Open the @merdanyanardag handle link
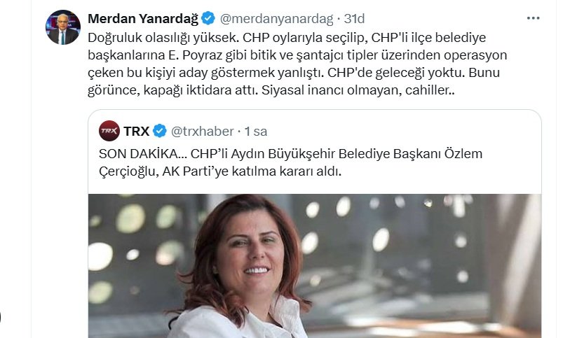570x338 pixels. click(x=276, y=18)
